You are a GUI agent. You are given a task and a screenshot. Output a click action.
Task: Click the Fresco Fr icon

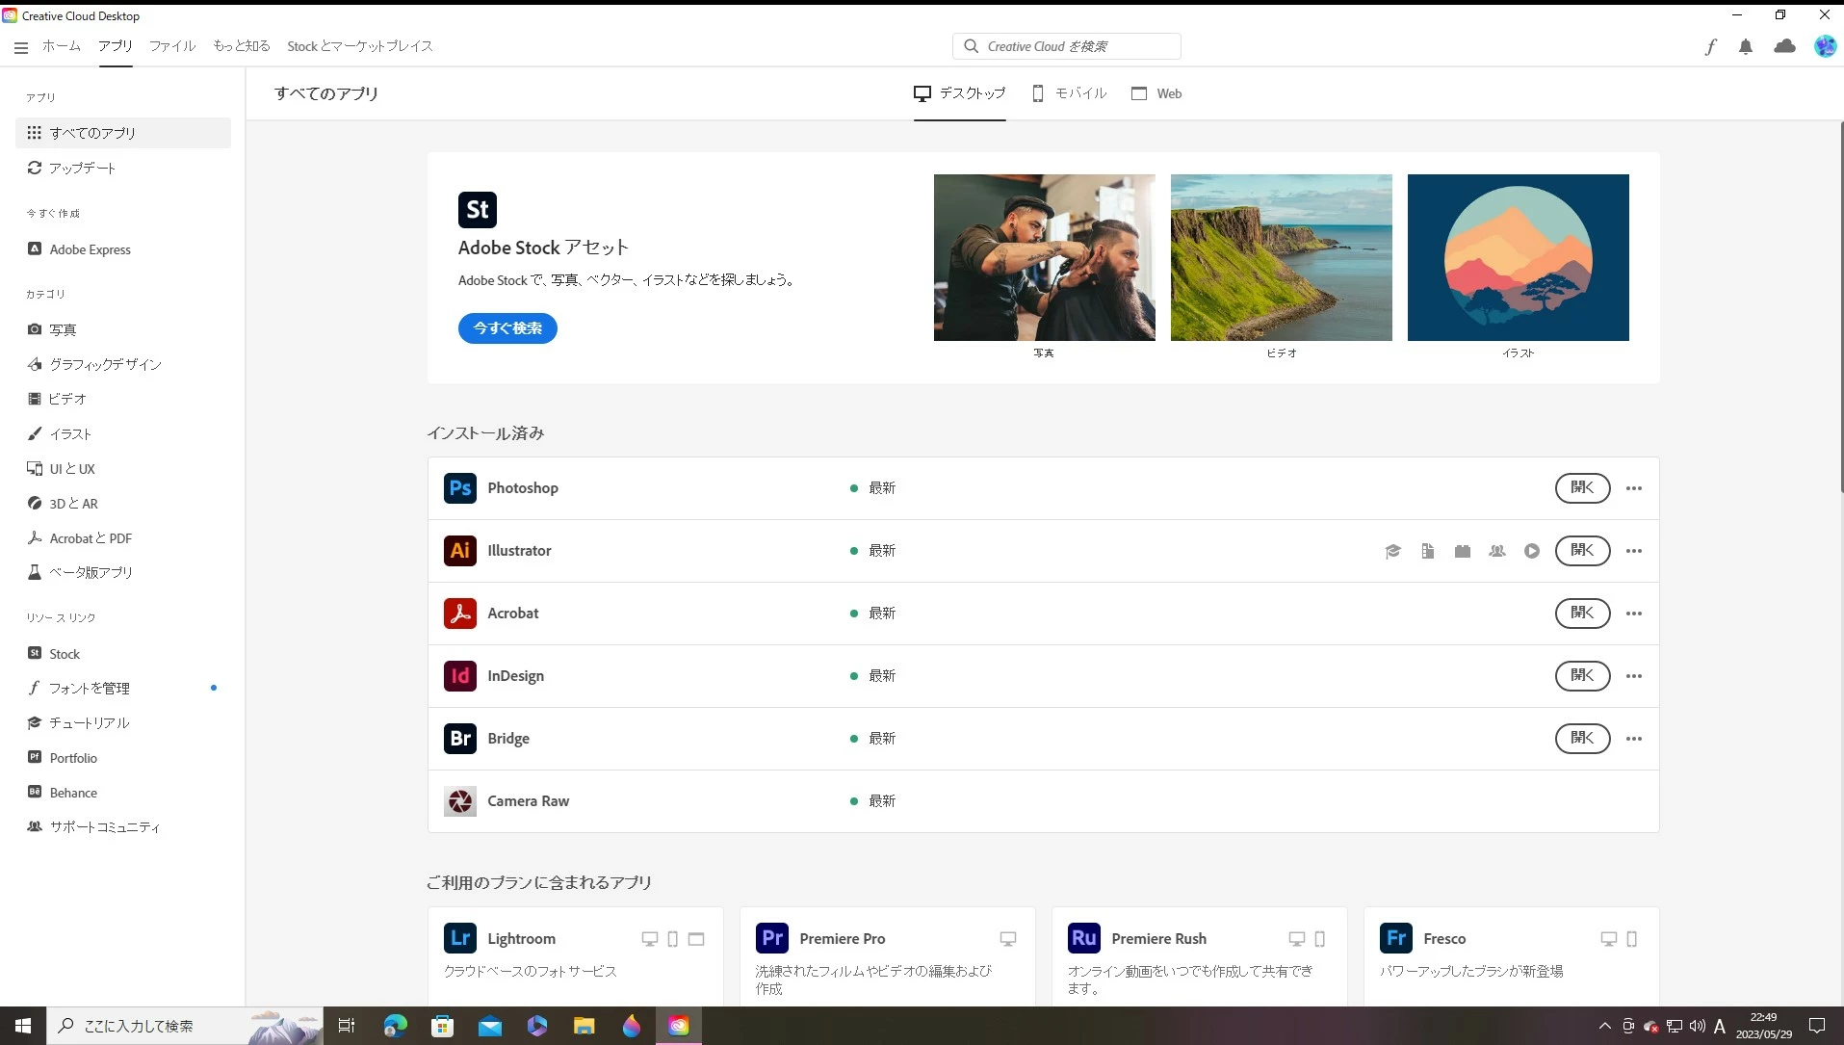[x=1396, y=938]
